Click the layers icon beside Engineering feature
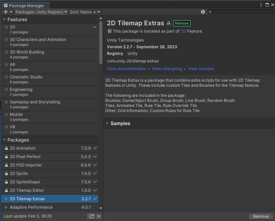The image size is (275, 221). tap(6, 89)
